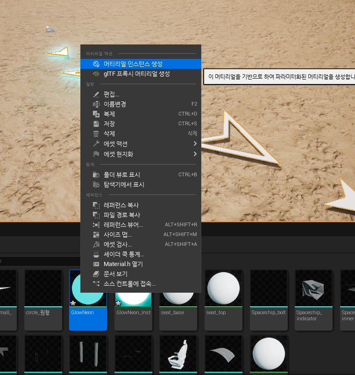Open 레퍼런스 뷰어... from the menu

[141, 225]
